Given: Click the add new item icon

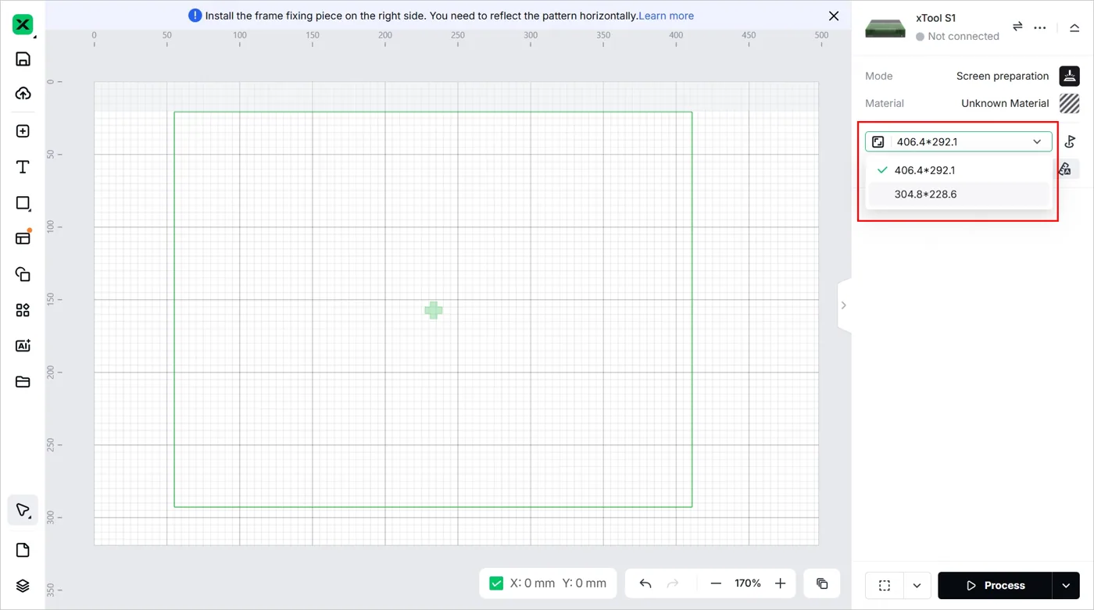Looking at the screenshot, I should (x=23, y=131).
